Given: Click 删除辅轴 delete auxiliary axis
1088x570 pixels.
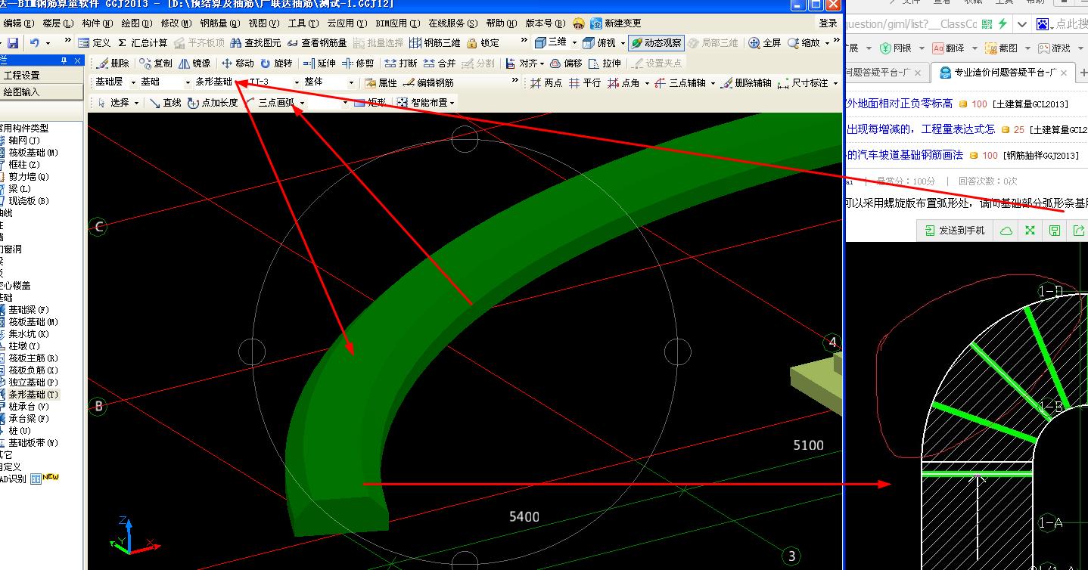Looking at the screenshot, I should point(746,82).
